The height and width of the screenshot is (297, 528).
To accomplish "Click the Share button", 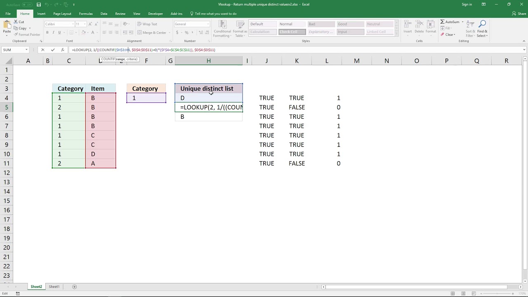I will [x=519, y=14].
